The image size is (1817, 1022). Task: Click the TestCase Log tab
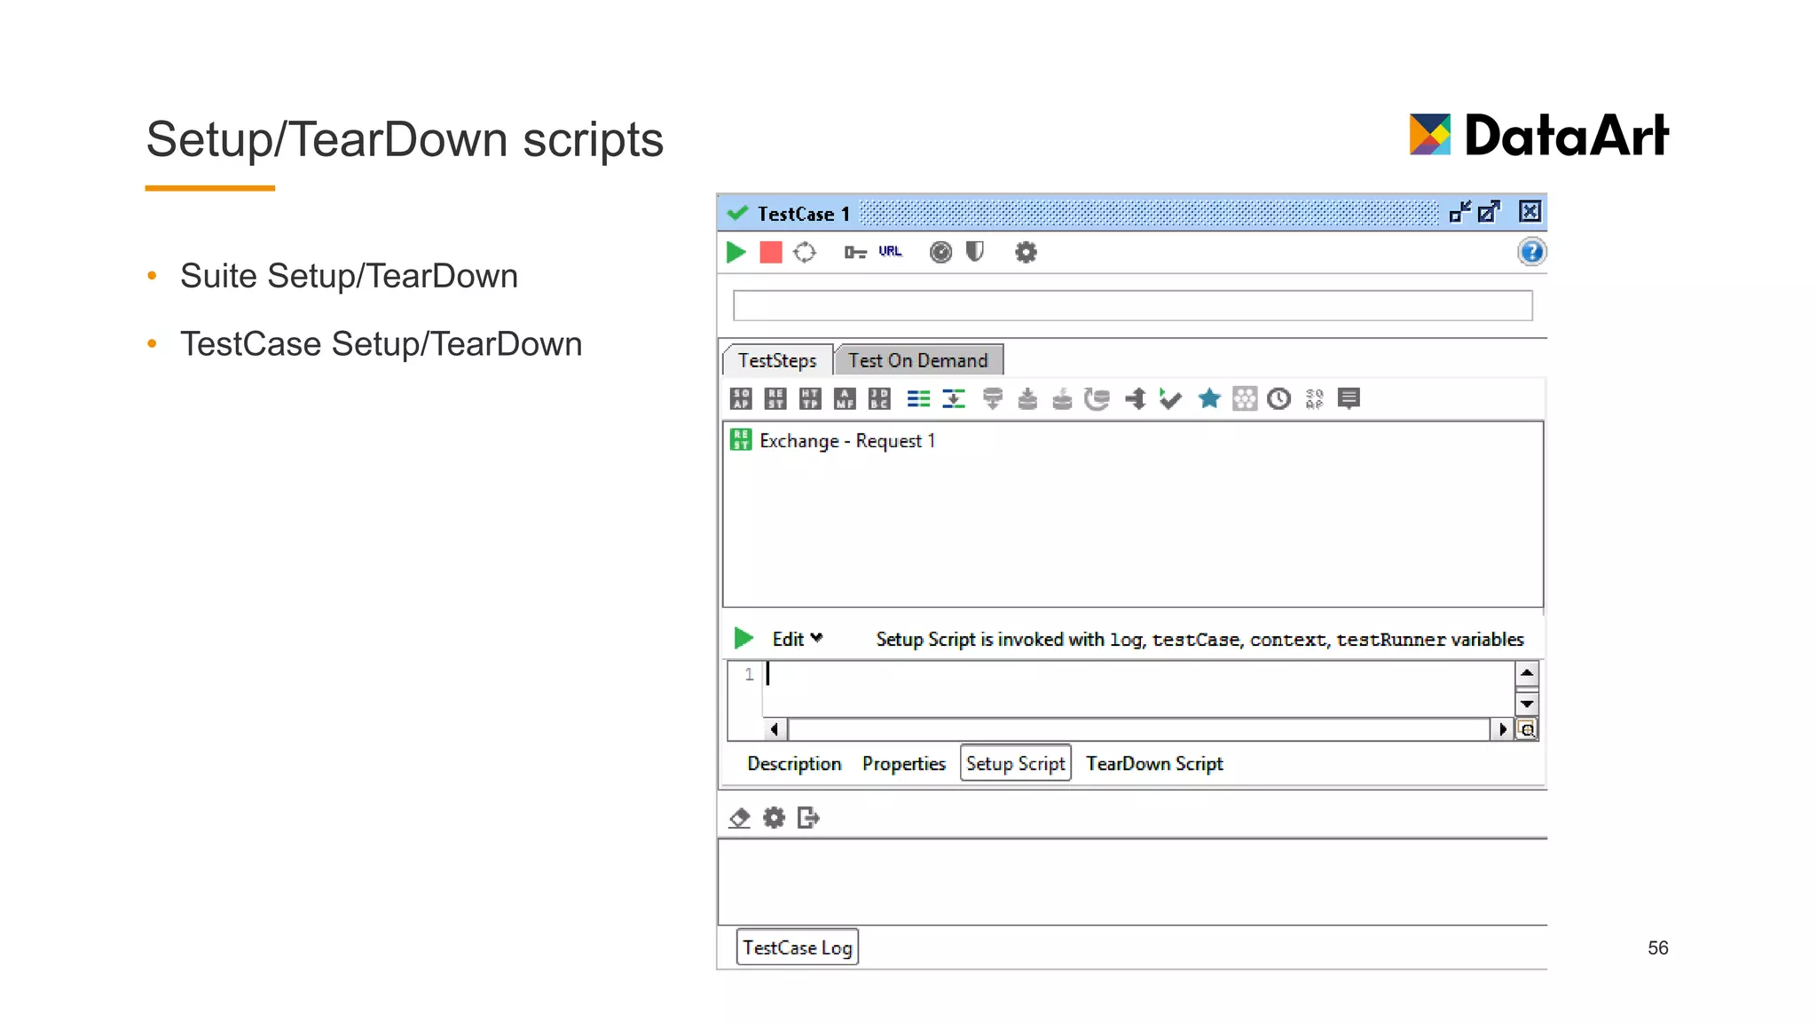pyautogui.click(x=798, y=947)
